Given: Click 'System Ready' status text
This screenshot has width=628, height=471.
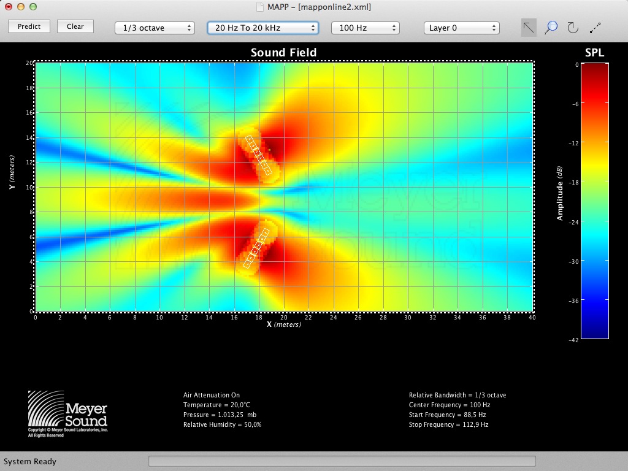Looking at the screenshot, I should 30,461.
